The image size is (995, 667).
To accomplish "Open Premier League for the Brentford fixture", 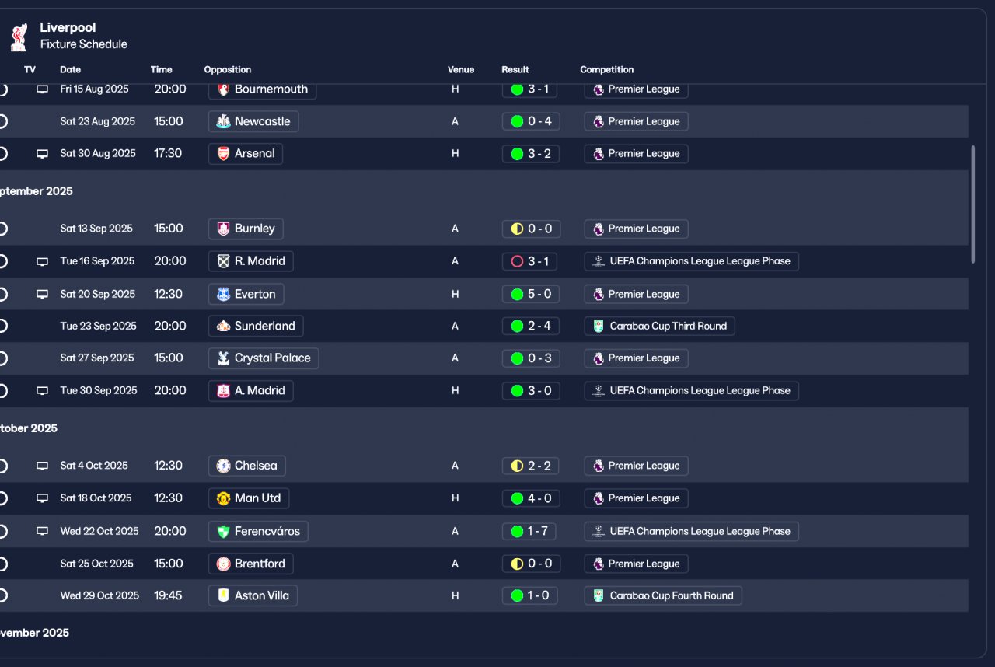I will coord(636,564).
